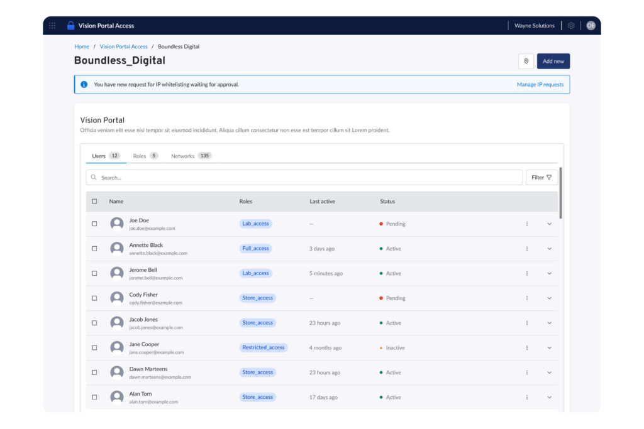Expand details for Cody Fisher's row
The height and width of the screenshot is (429, 644).
[x=549, y=298]
